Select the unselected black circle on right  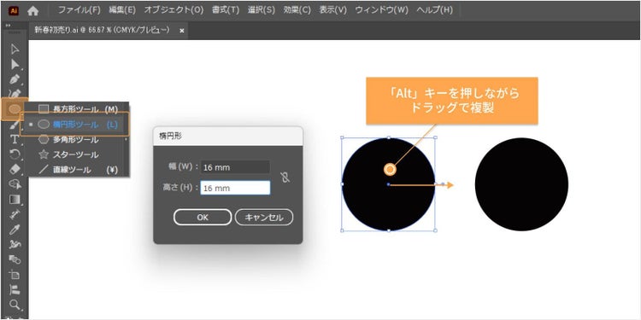tap(521, 184)
